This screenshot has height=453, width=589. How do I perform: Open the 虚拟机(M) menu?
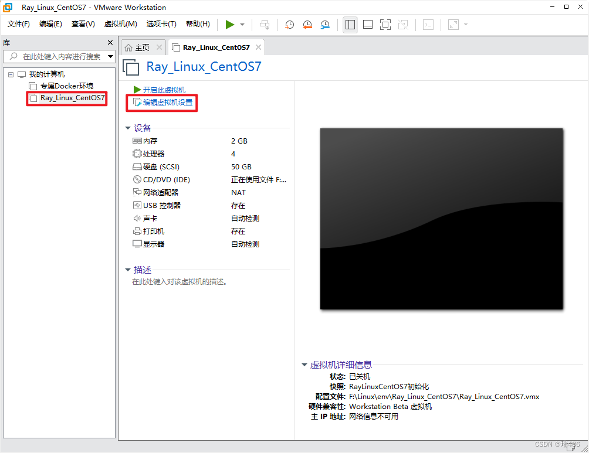(x=120, y=24)
